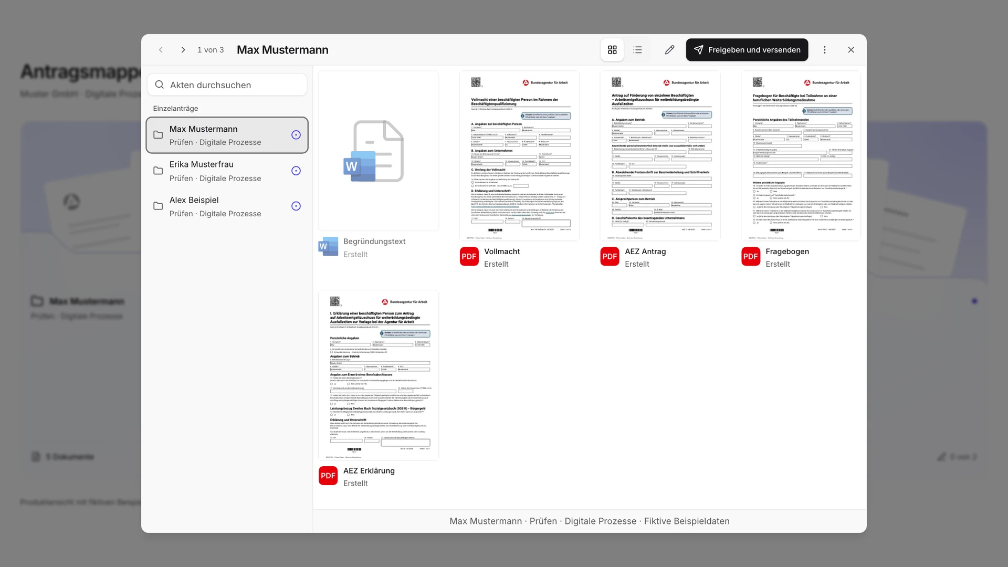1008x567 pixels.
Task: Open the Vollmacht document thumbnail
Action: (x=519, y=156)
